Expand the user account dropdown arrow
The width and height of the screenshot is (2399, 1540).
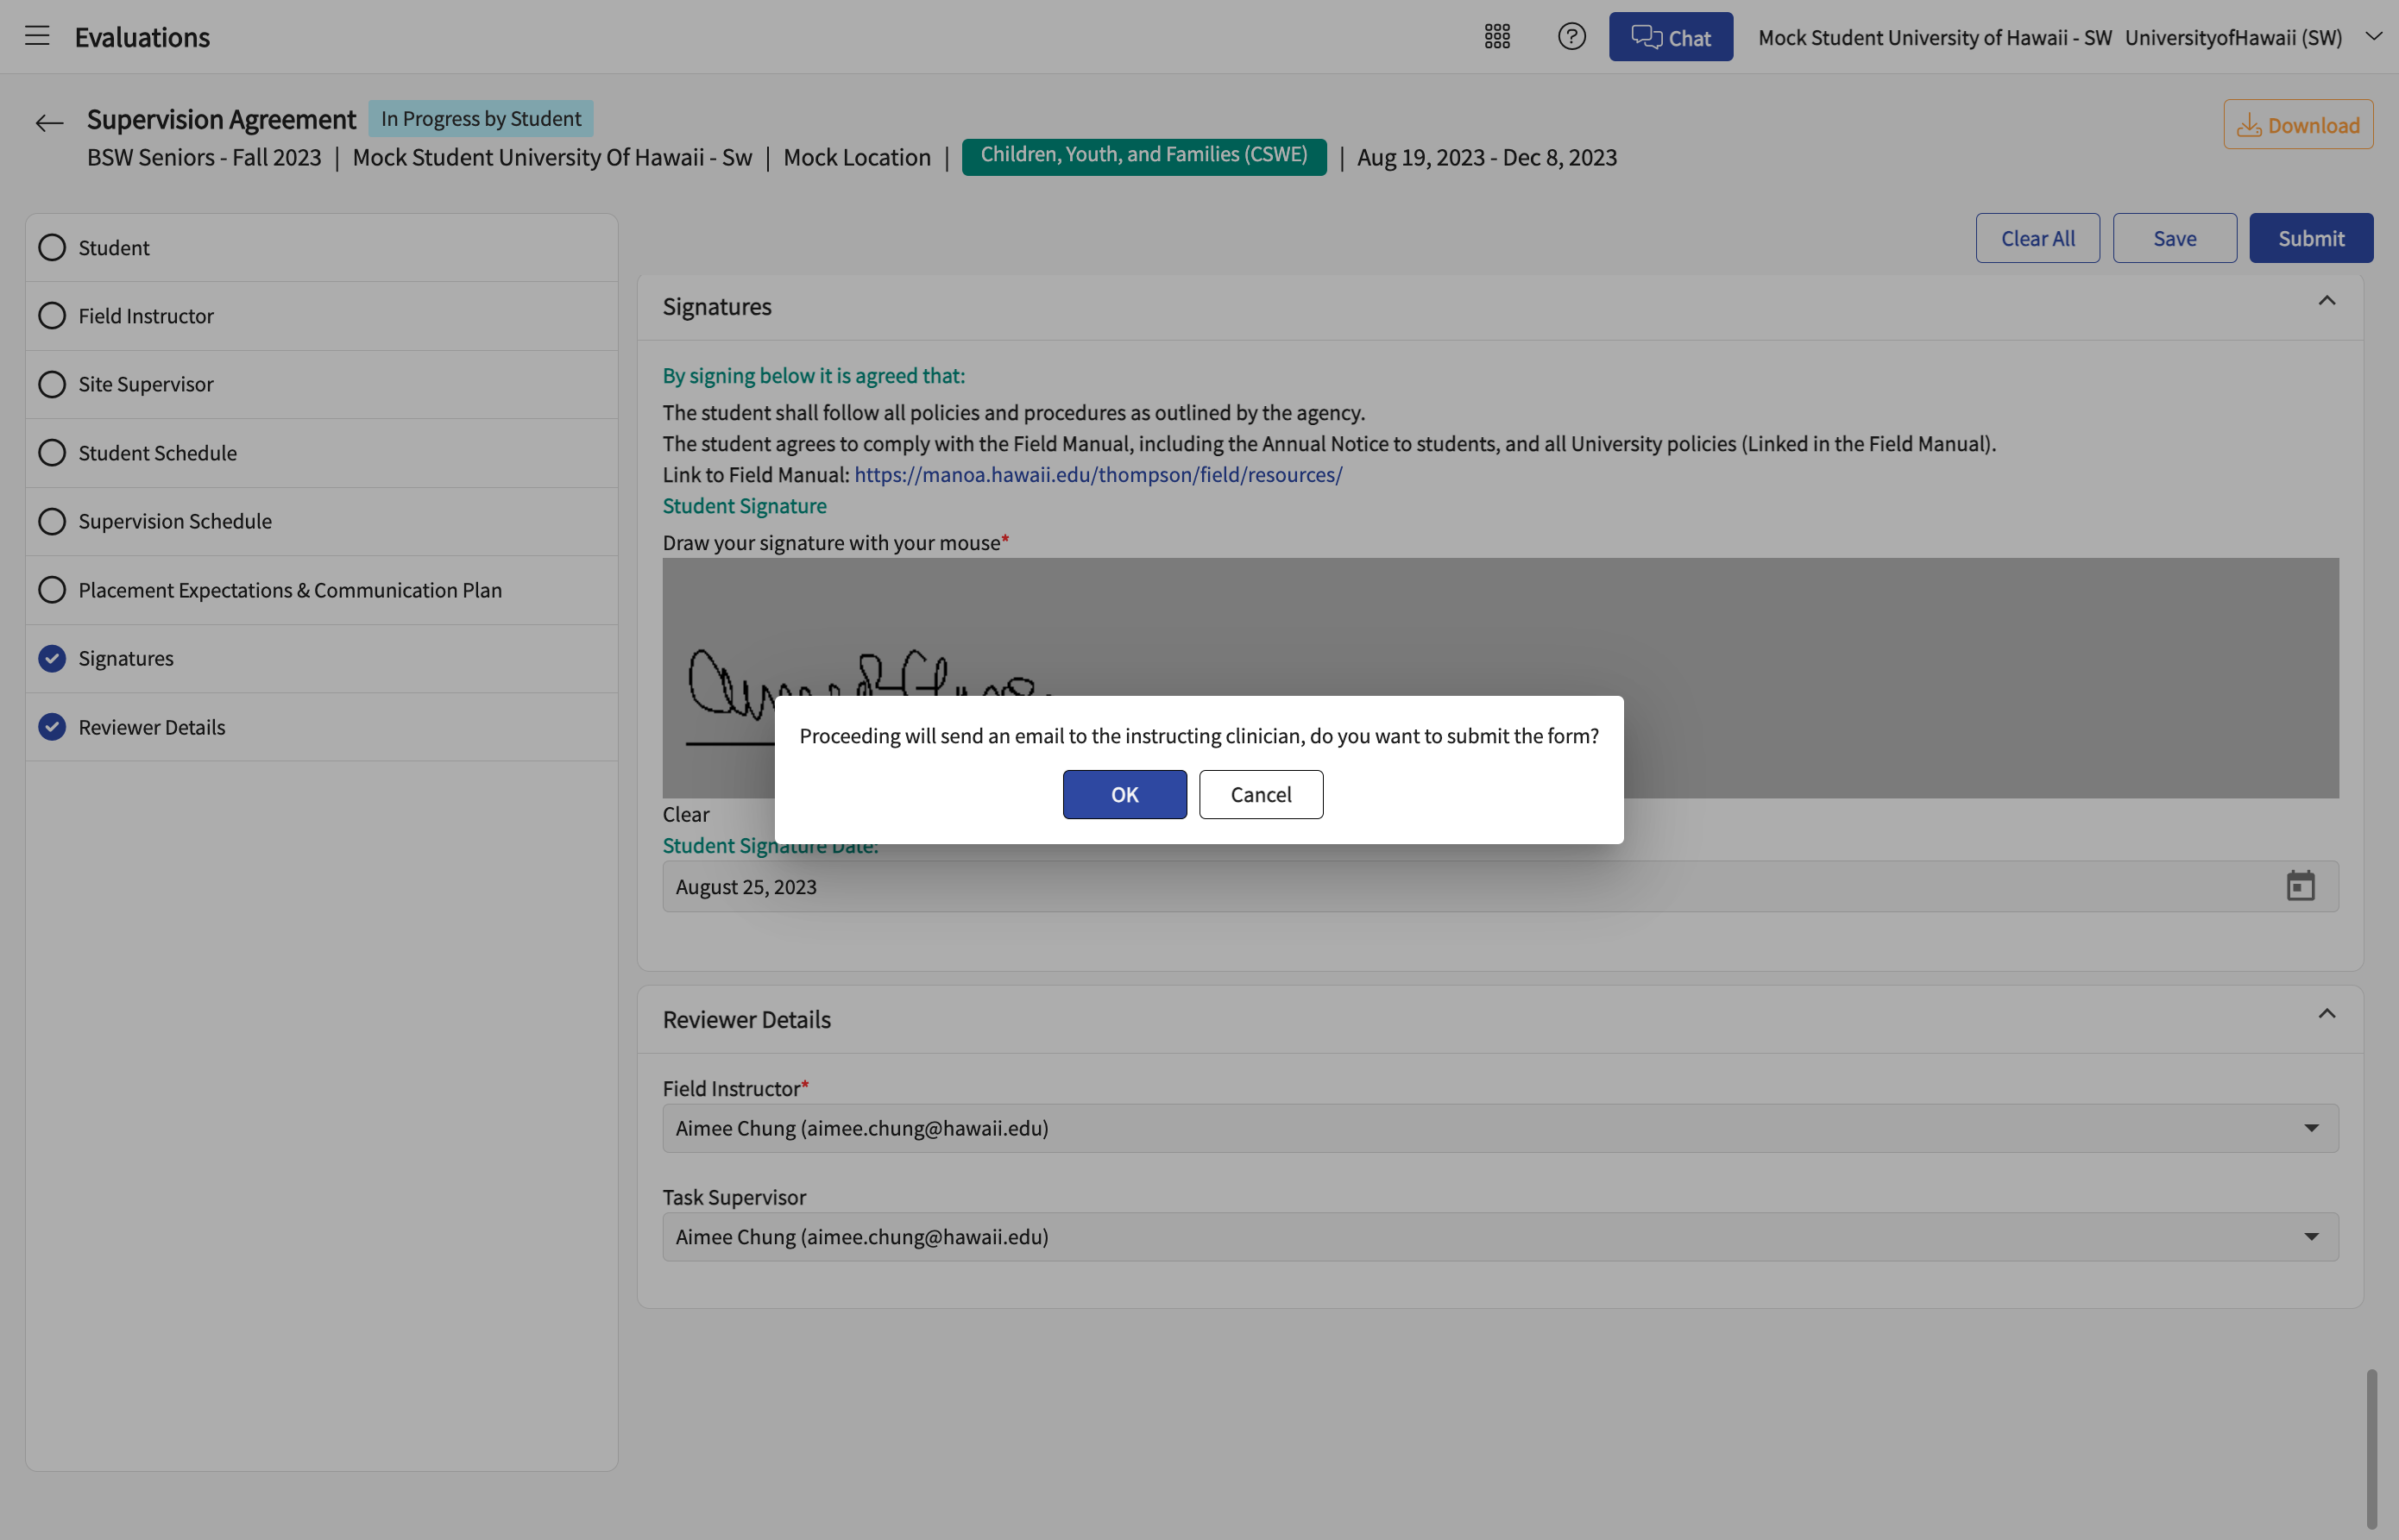coord(2374,36)
